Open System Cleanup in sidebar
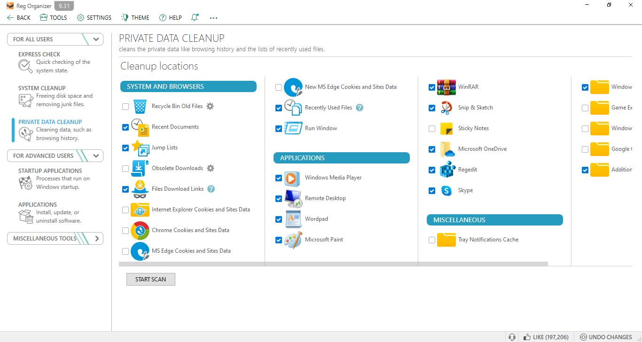This screenshot has width=642, height=342. pos(55,96)
